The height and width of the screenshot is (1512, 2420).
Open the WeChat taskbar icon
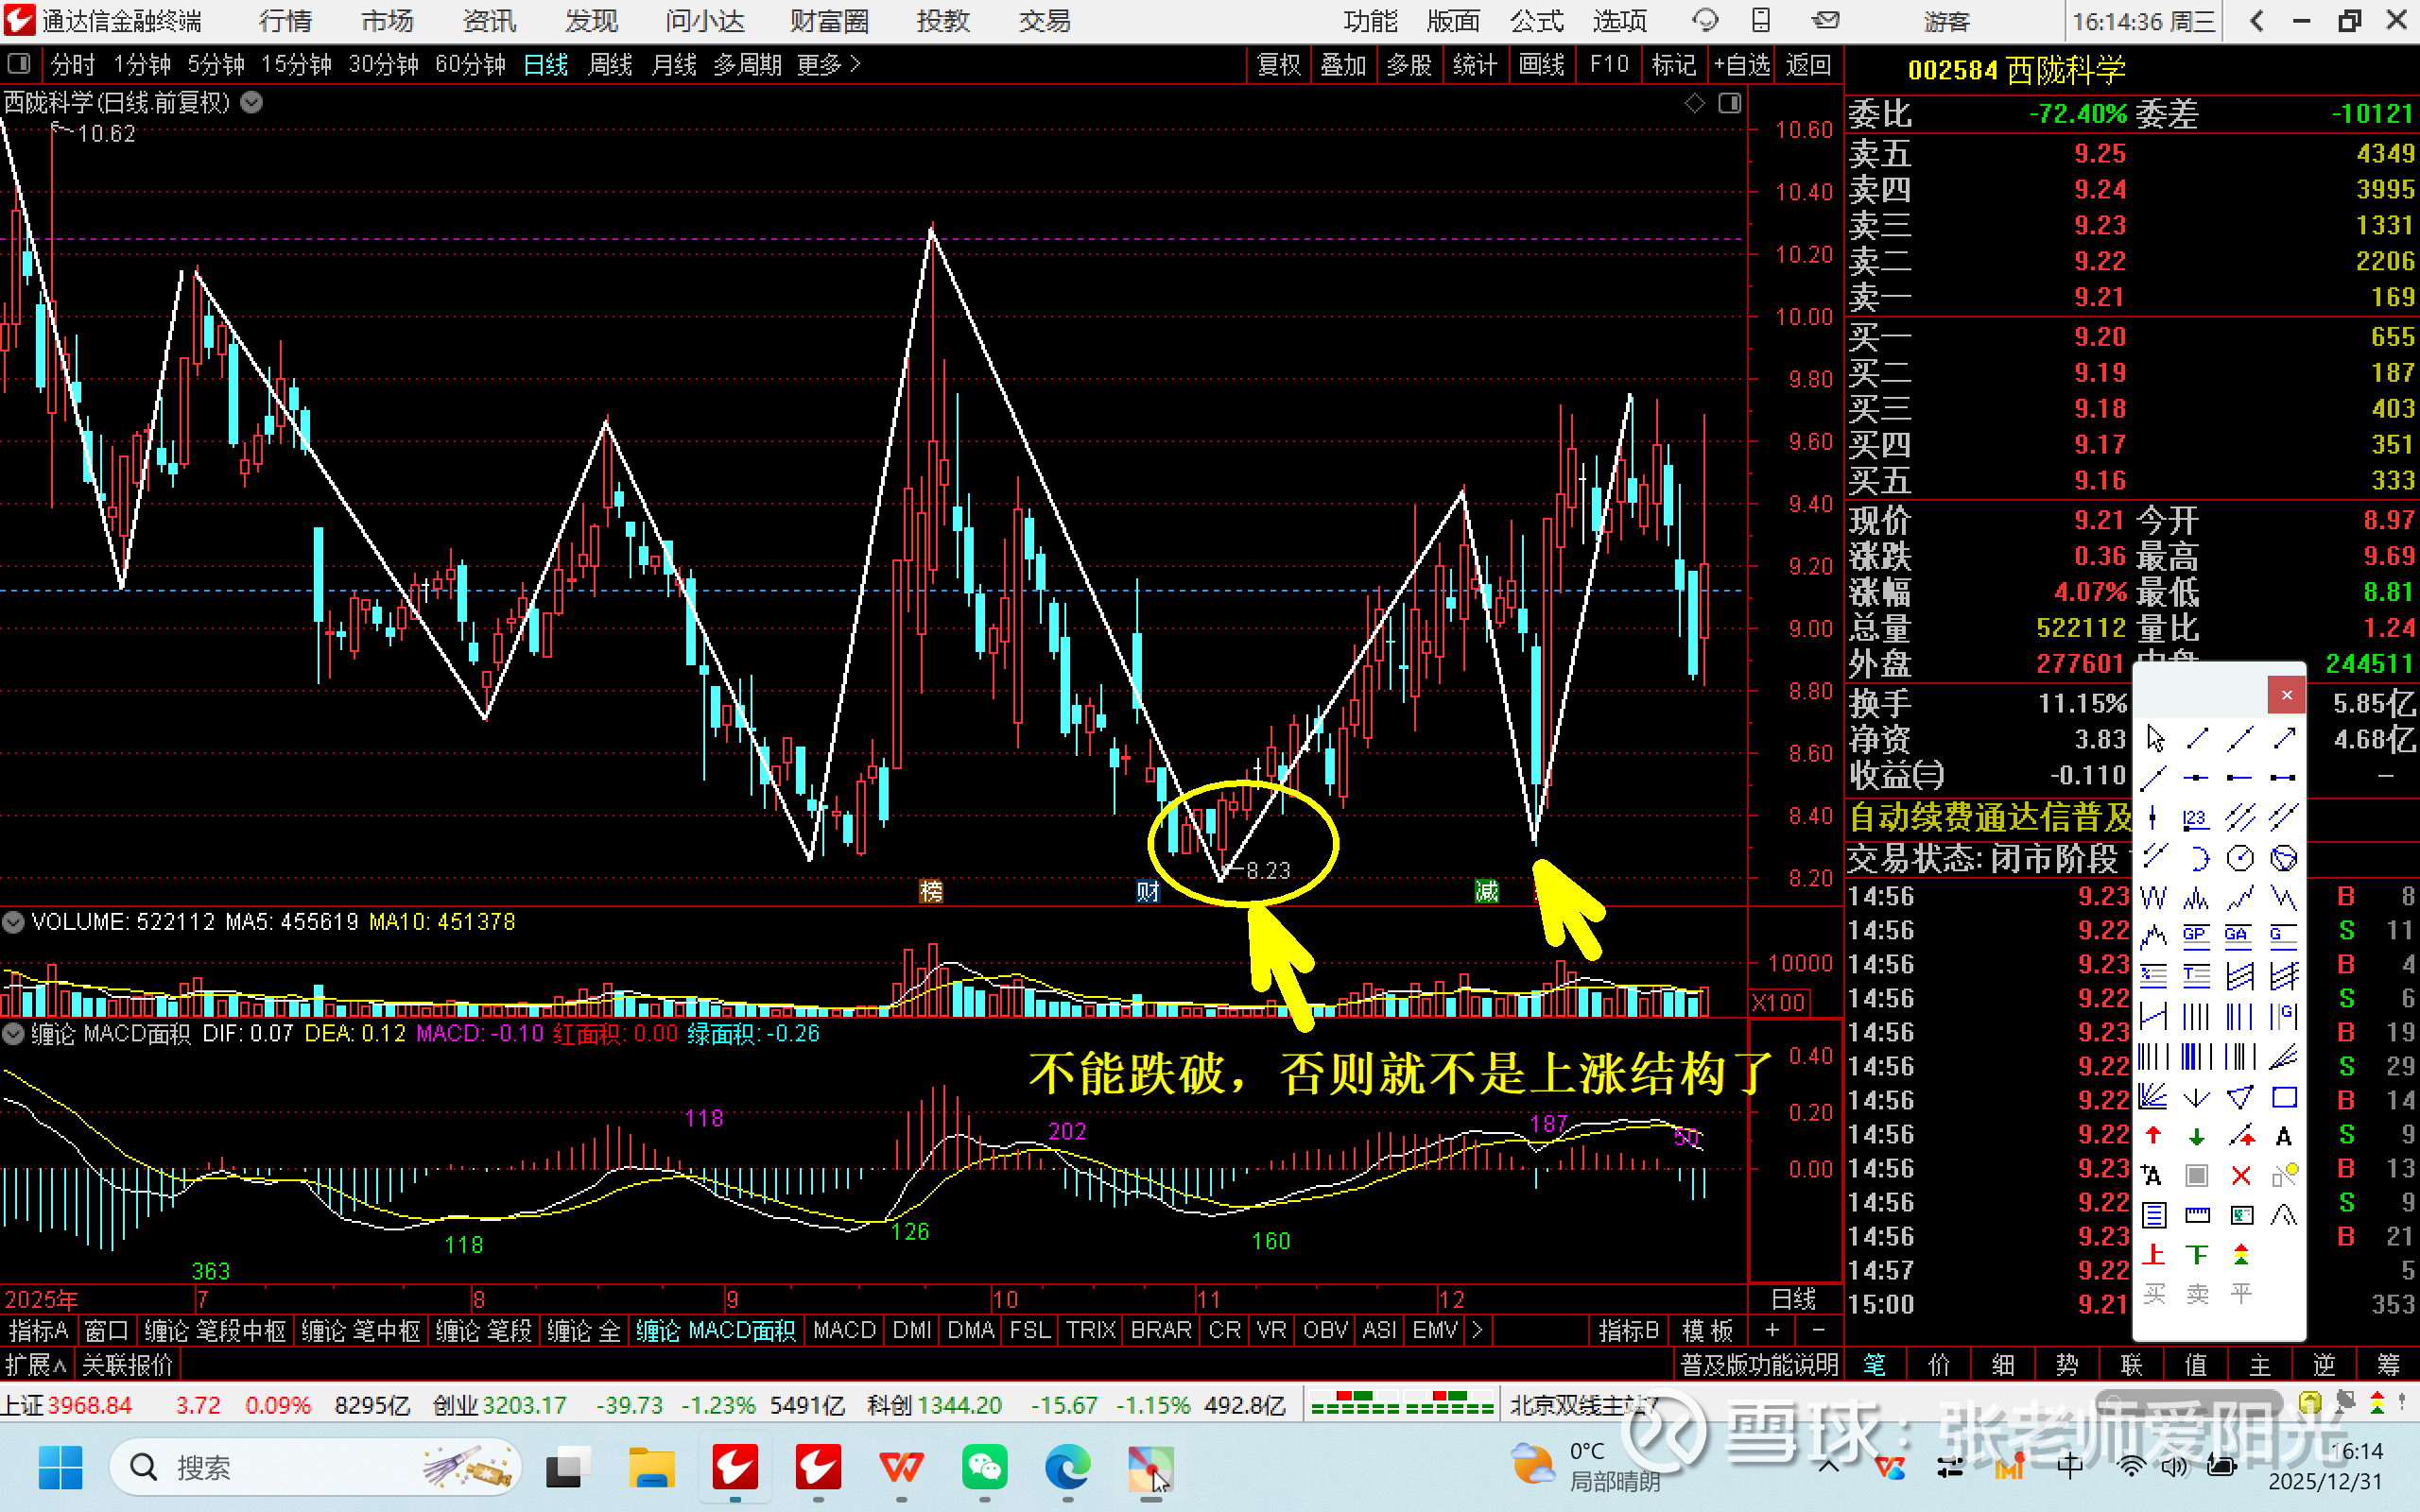pyautogui.click(x=984, y=1467)
